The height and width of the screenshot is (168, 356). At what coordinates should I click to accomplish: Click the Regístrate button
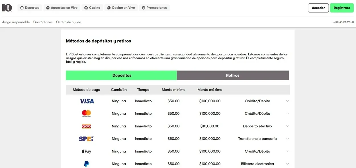[x=342, y=8]
